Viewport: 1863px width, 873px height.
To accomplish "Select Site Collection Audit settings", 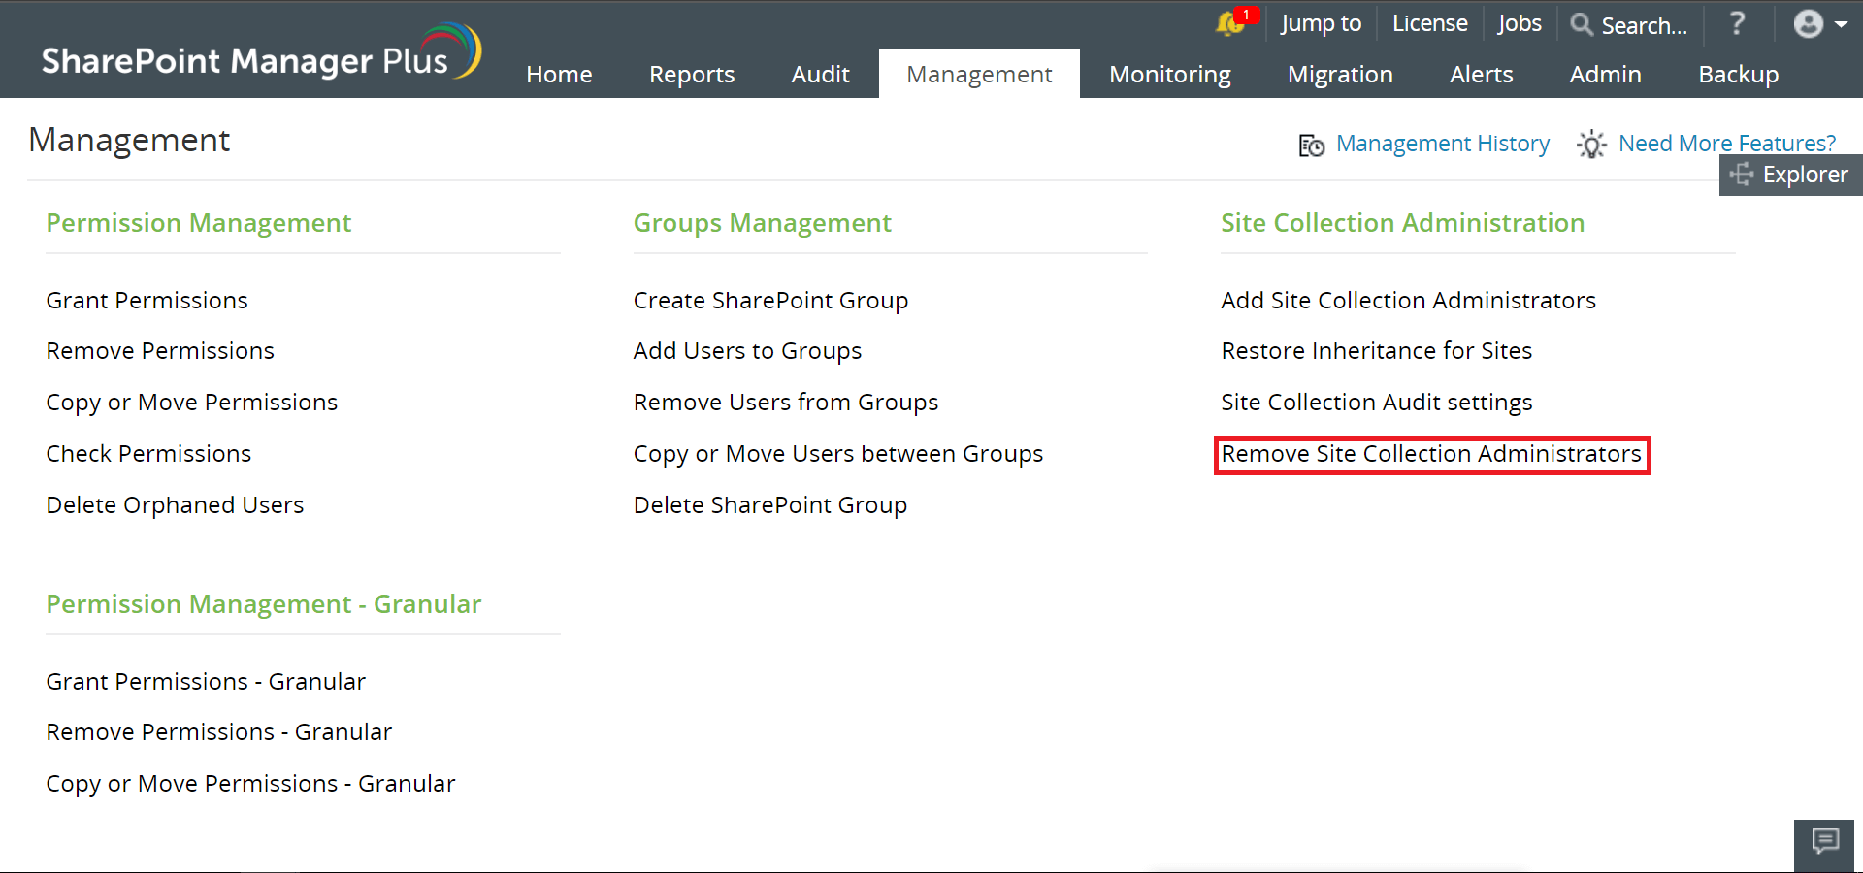I will coord(1376,402).
